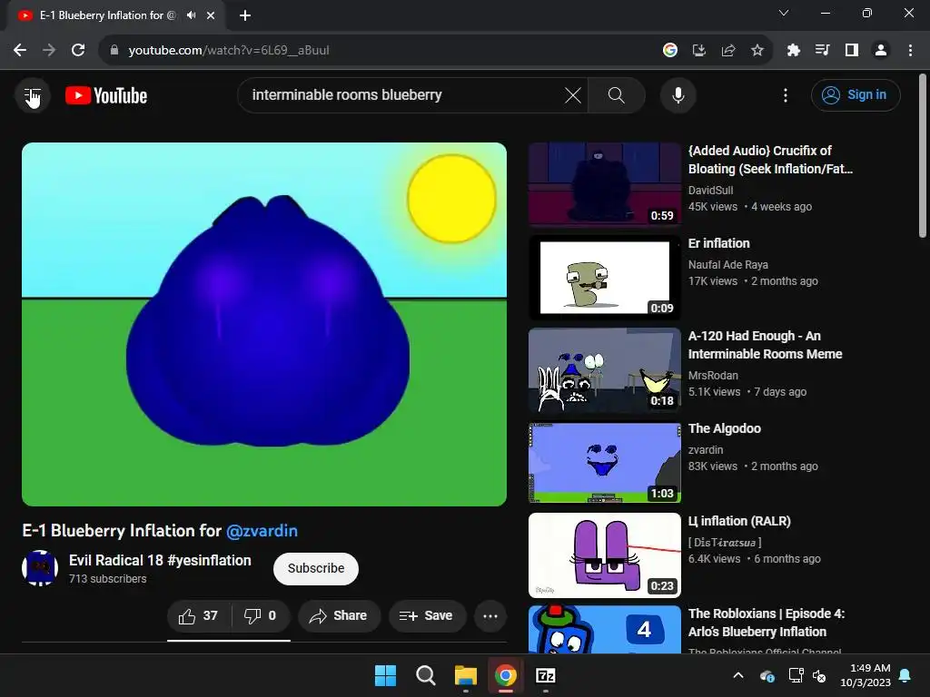The image size is (930, 697).
Task: Open Windows taskbar search
Action: [x=425, y=675]
